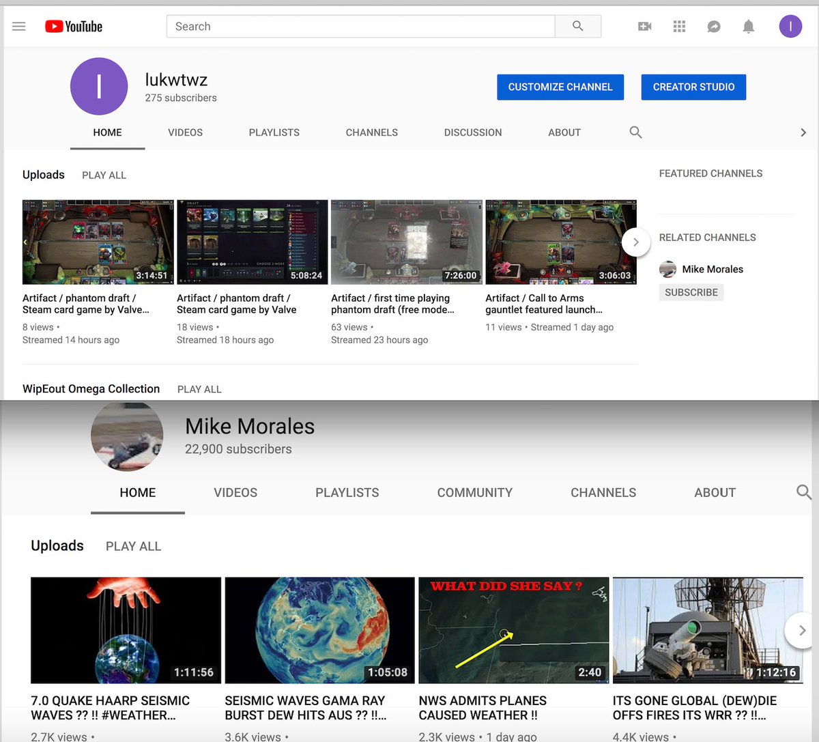The height and width of the screenshot is (742, 819).
Task: Click Mike Morales small avatar in related channels
Action: click(667, 269)
